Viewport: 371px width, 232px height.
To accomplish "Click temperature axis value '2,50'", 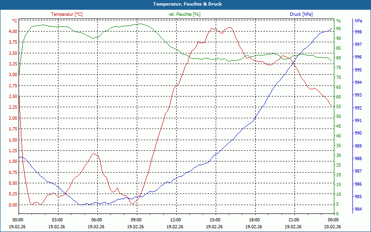I will click(13, 97).
